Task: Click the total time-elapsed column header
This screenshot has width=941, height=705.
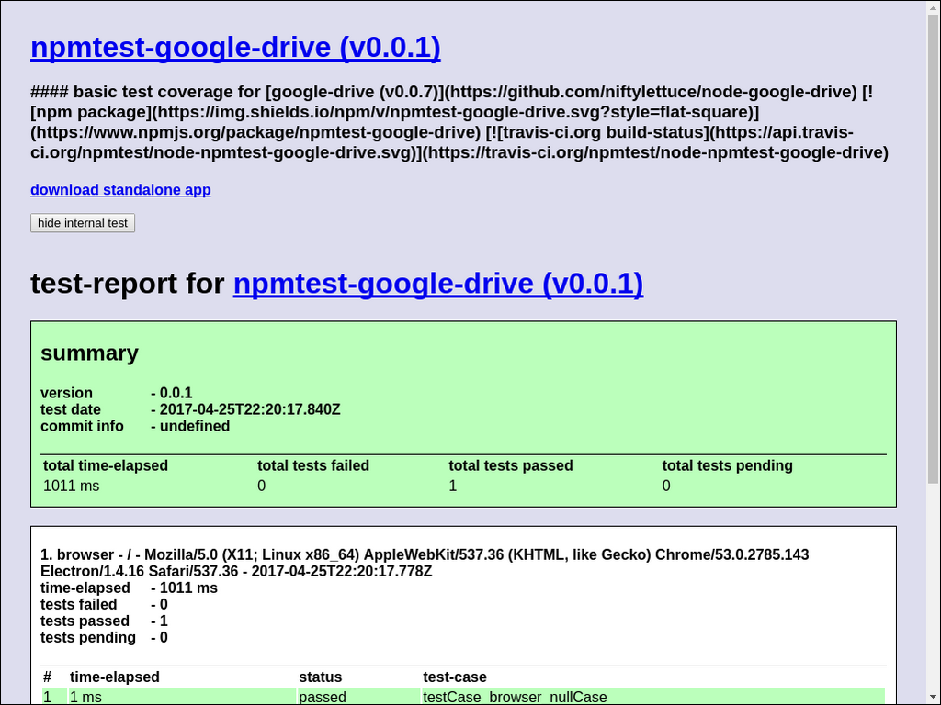Action: (106, 465)
